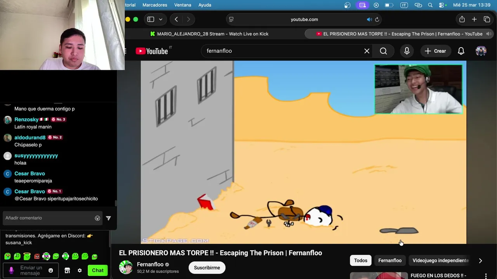Expand the sidebar options dropdown arrow
The width and height of the screenshot is (497, 279).
[160, 19]
